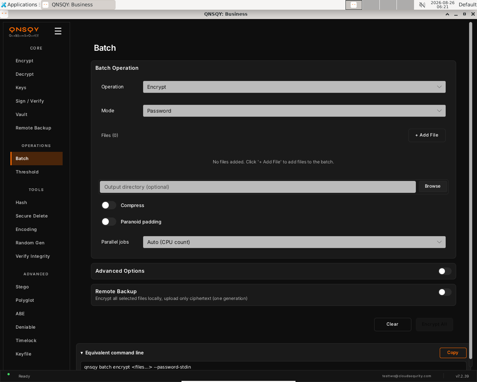Open the Parallel jobs dropdown

[294, 242]
